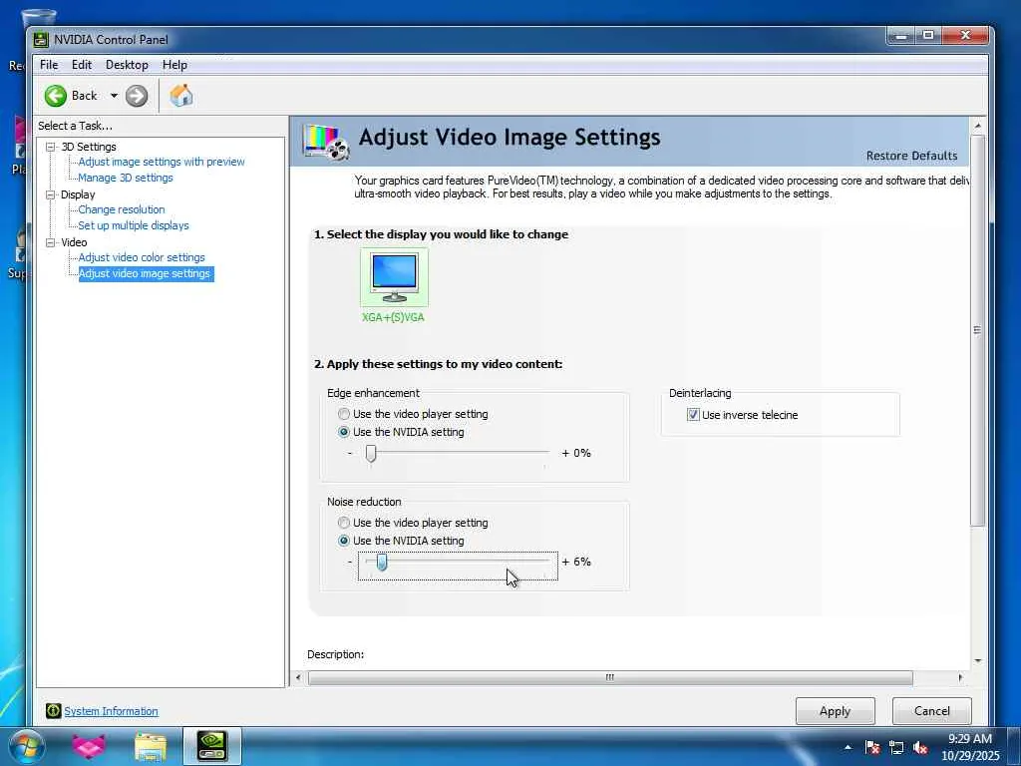This screenshot has width=1021, height=766.
Task: Open the Windows Start button
Action: pos(27,746)
